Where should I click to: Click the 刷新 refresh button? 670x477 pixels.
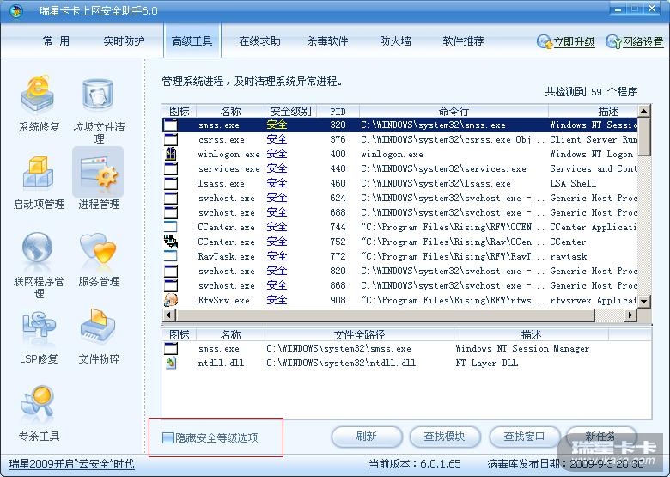[x=367, y=437]
